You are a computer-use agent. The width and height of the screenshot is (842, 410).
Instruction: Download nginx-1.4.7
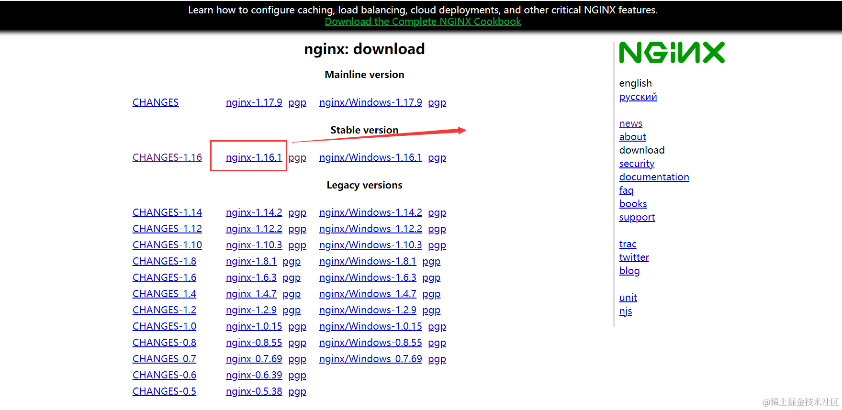click(x=251, y=294)
